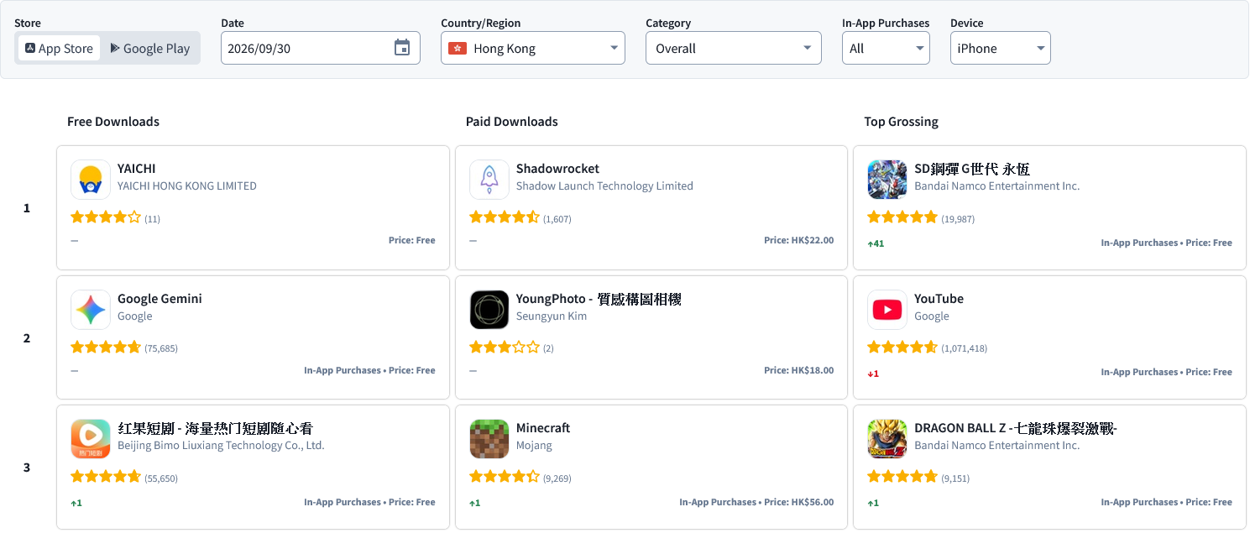Click the Bandai Namco publisher under DRAGON BALL Z
The height and width of the screenshot is (533, 1250).
point(997,446)
